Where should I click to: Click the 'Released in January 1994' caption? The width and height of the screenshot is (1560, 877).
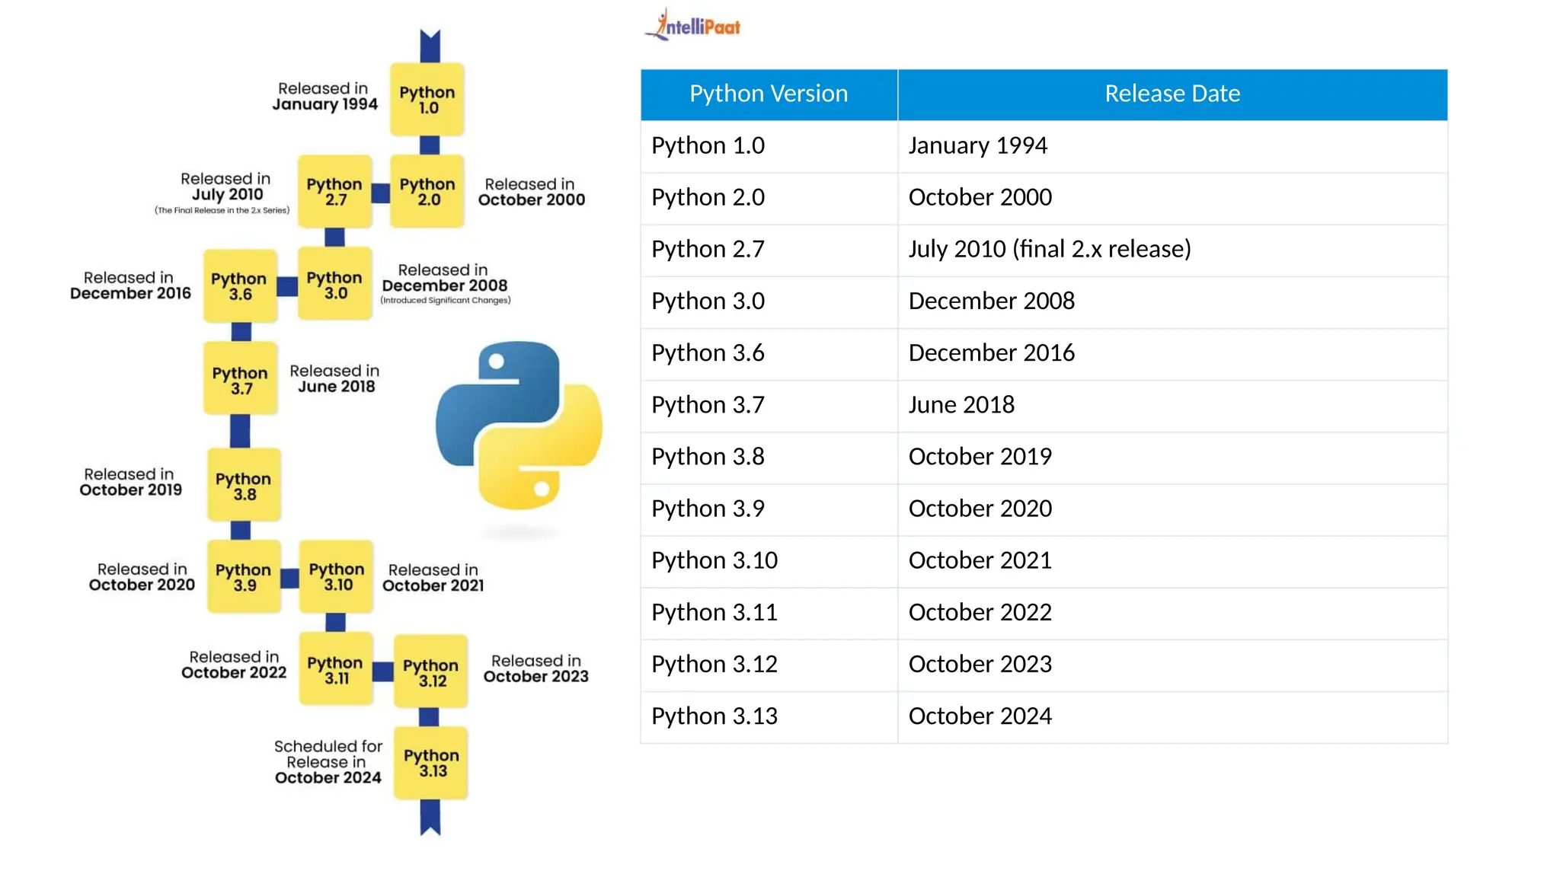click(324, 97)
